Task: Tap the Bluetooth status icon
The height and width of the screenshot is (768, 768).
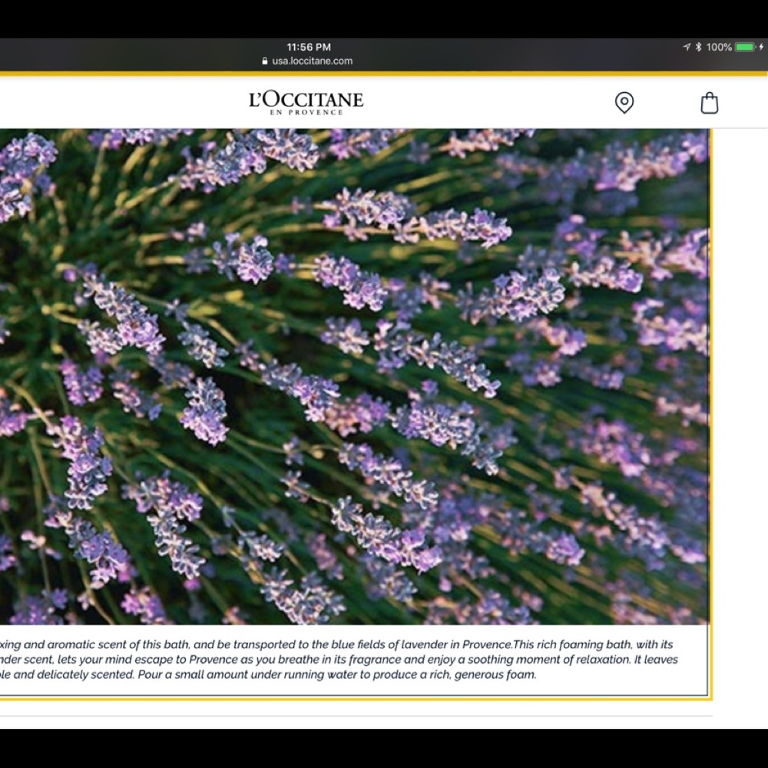Action: pos(698,47)
